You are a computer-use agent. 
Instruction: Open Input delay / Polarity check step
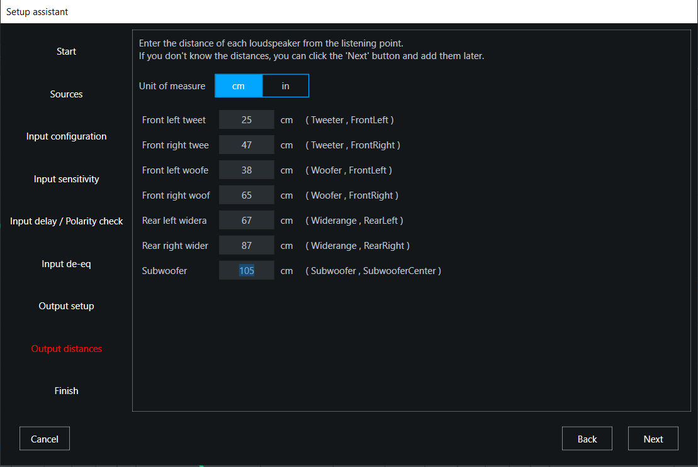click(66, 221)
